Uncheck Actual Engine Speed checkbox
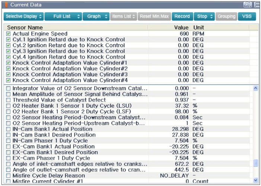 (x=8, y=34)
